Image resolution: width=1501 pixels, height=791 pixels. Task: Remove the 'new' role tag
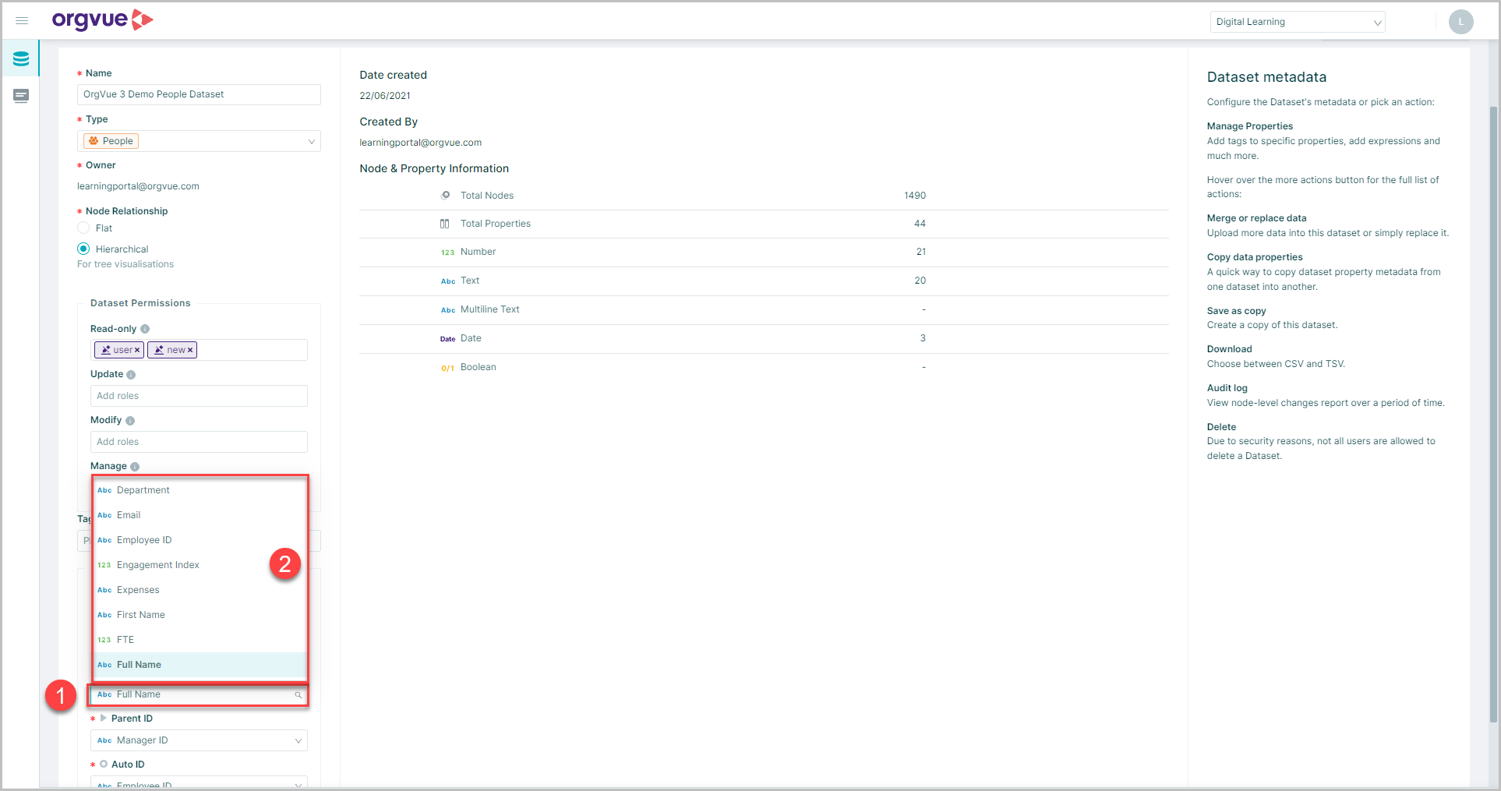pos(189,351)
